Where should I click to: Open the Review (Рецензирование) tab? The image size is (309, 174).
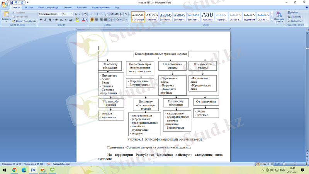tap(101, 7)
